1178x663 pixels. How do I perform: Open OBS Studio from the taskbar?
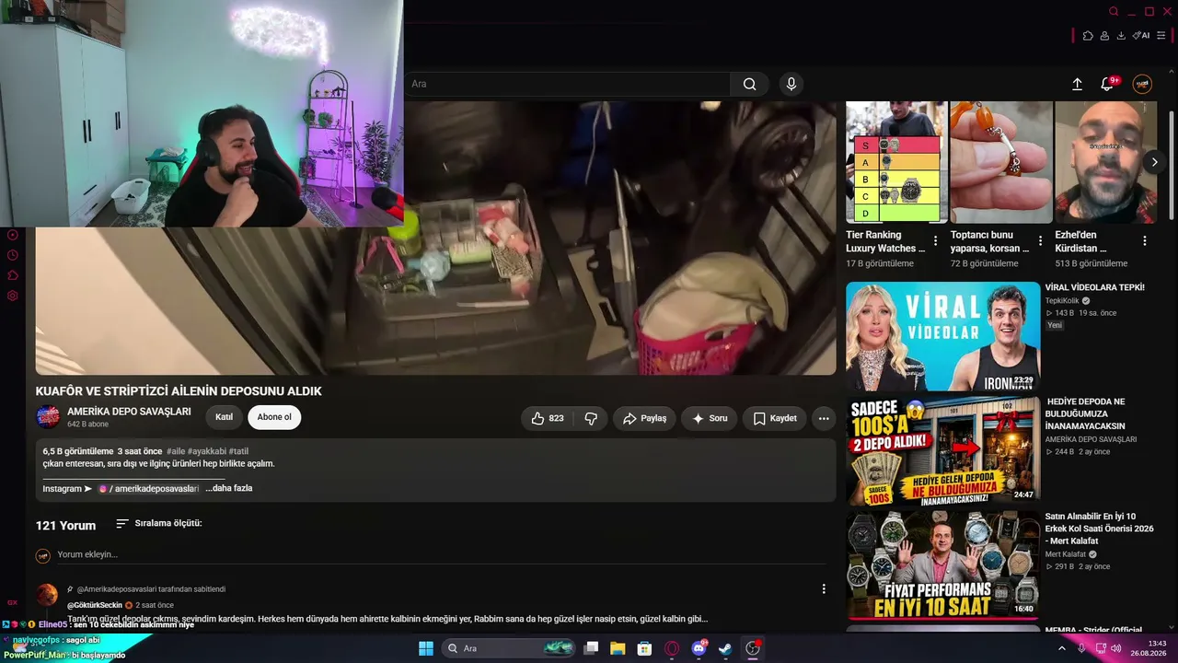753,648
